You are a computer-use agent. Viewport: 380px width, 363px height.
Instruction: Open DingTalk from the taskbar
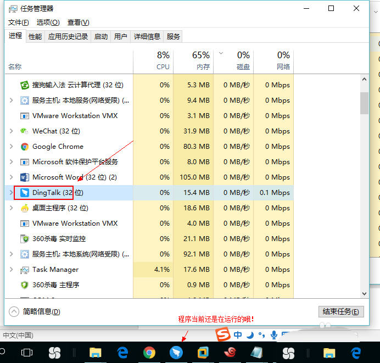tap(176, 353)
